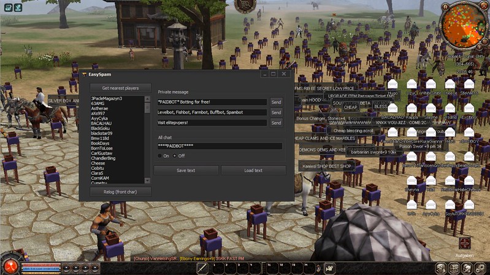
Task: Click the red orb at bottom-left corner
Action: click(10, 267)
